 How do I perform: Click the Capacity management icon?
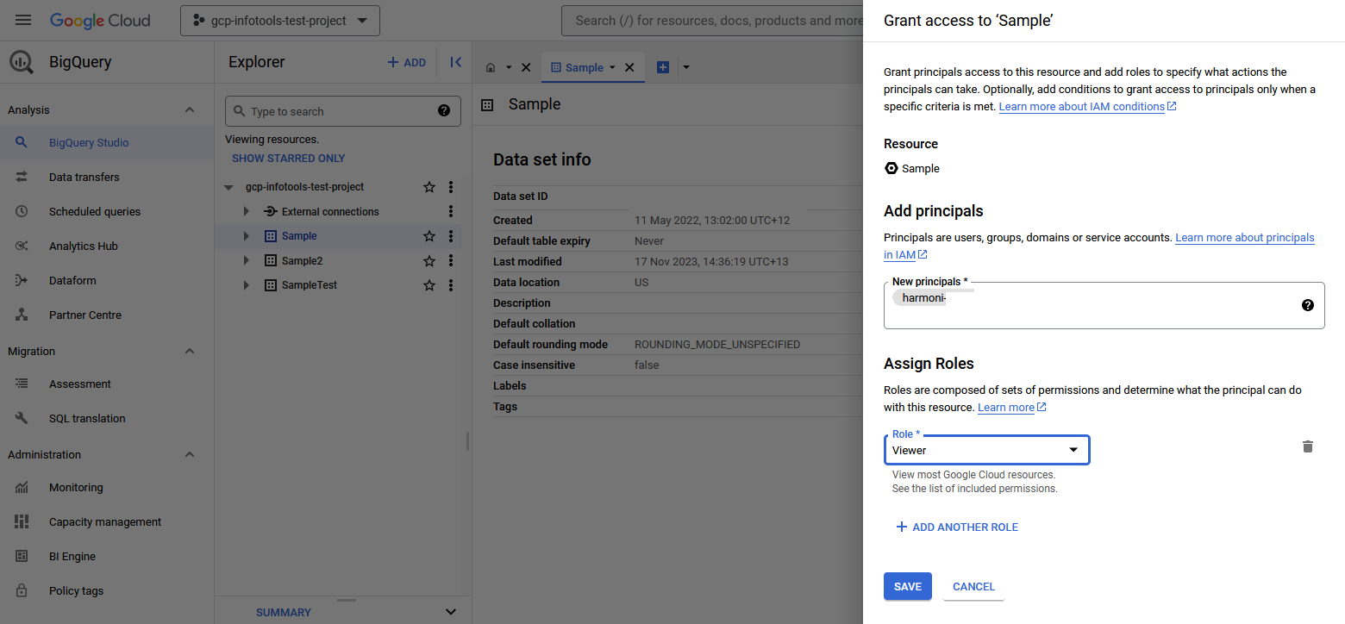(x=22, y=521)
